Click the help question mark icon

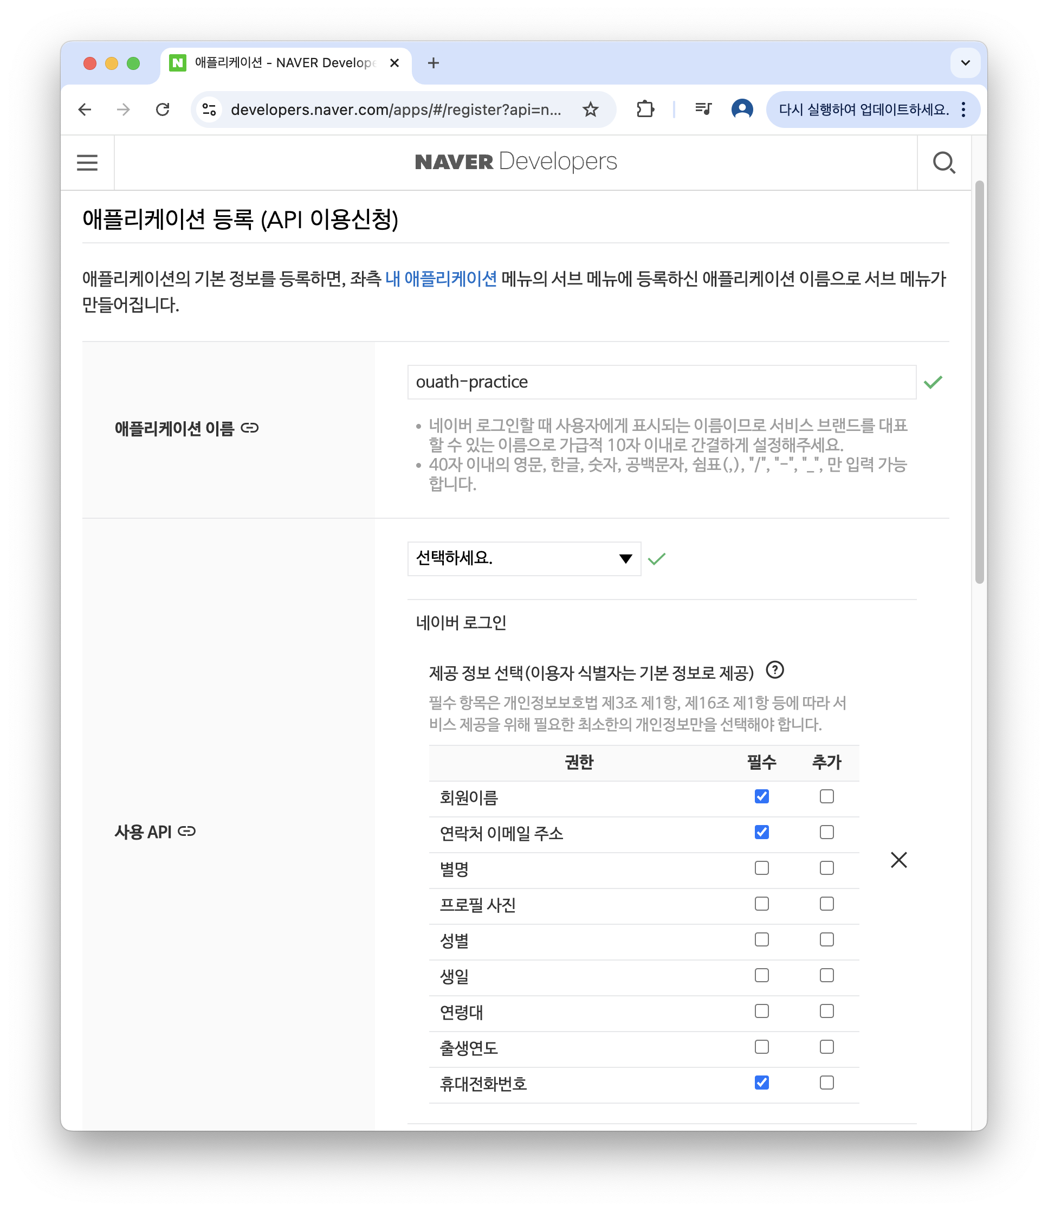775,670
